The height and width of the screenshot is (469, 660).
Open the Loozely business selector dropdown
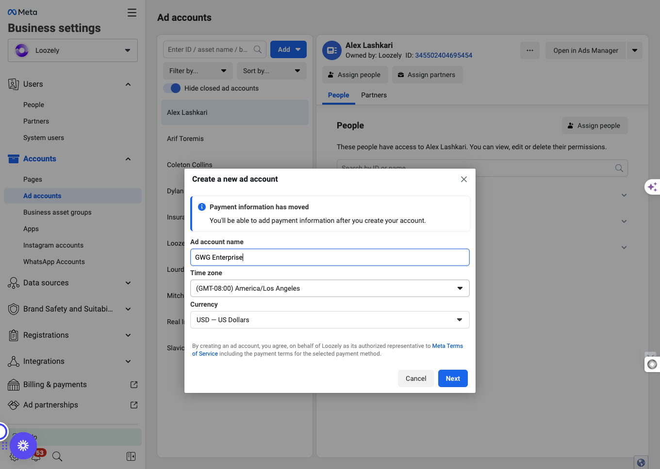(x=73, y=50)
